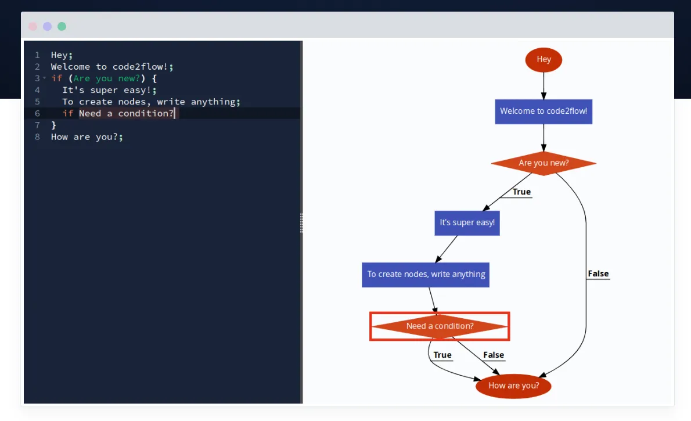Click the green window dot
This screenshot has width=691, height=421.
coord(62,26)
